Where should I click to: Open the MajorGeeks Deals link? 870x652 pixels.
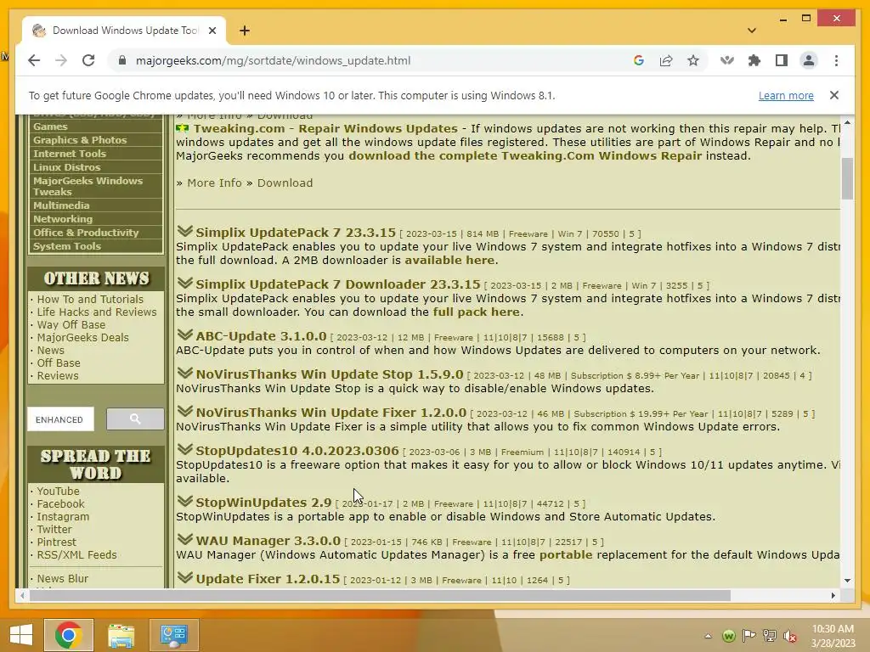(82, 337)
